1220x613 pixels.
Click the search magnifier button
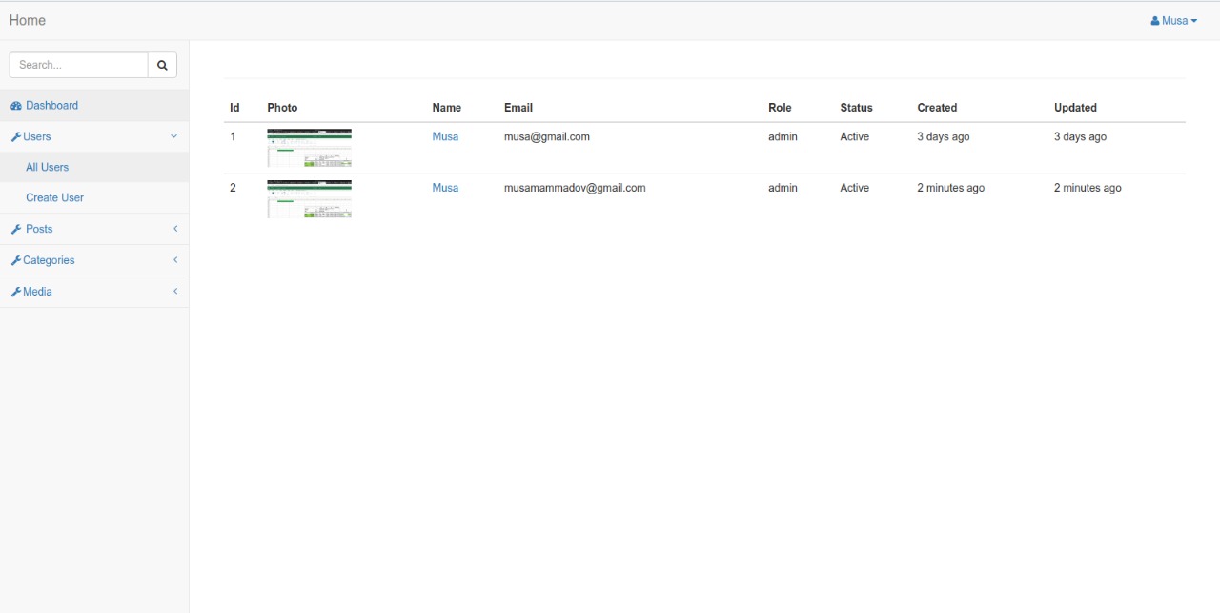pos(162,65)
